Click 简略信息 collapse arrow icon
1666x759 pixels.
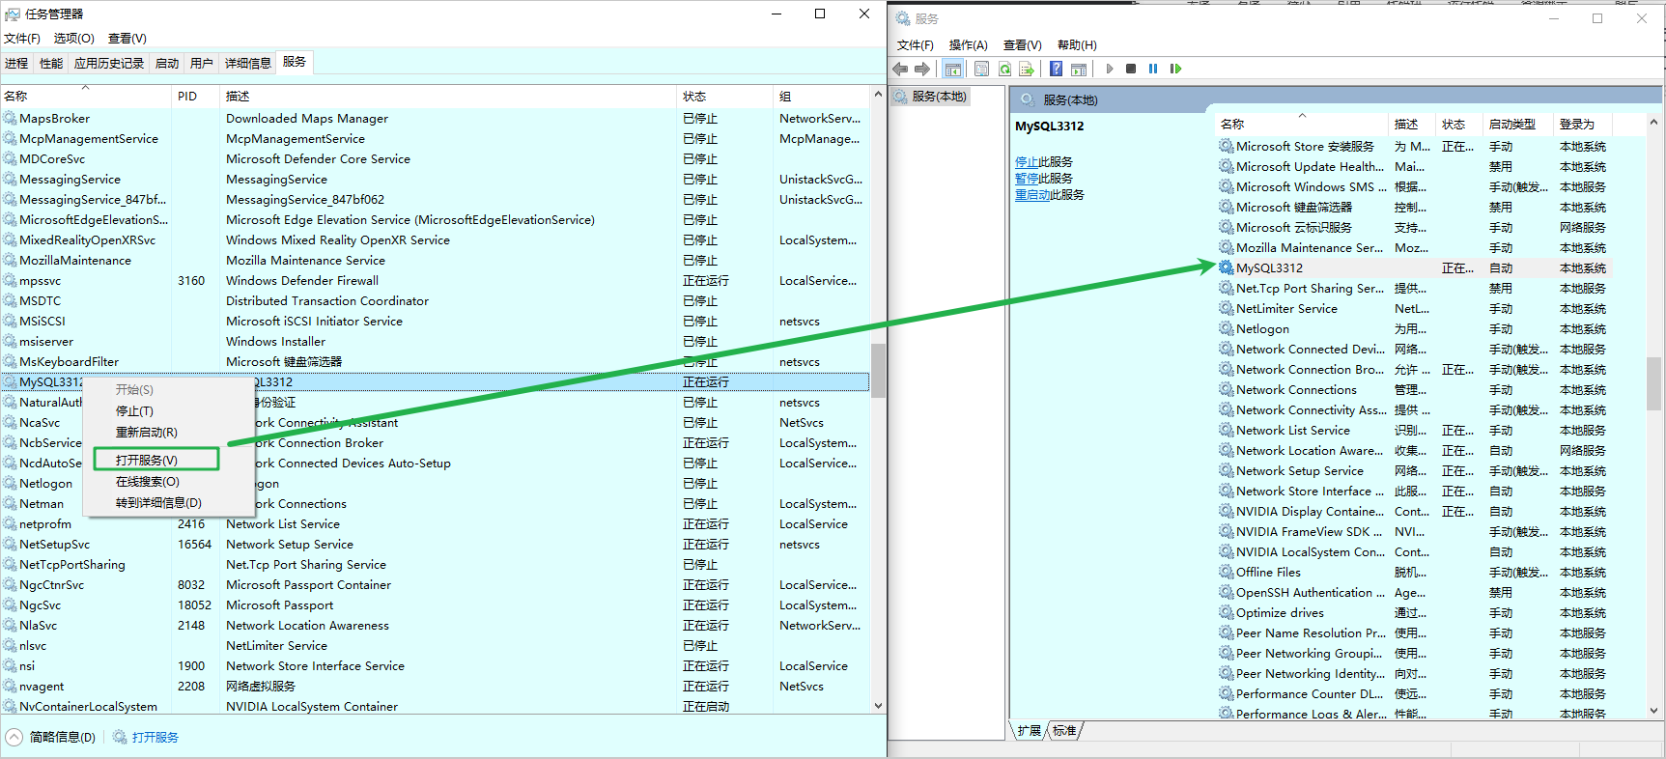pos(14,737)
